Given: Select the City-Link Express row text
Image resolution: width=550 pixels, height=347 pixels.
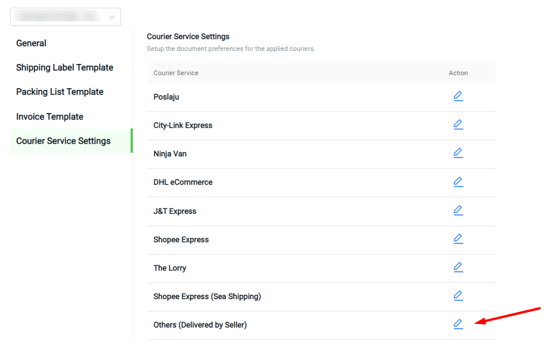Looking at the screenshot, I should [183, 126].
